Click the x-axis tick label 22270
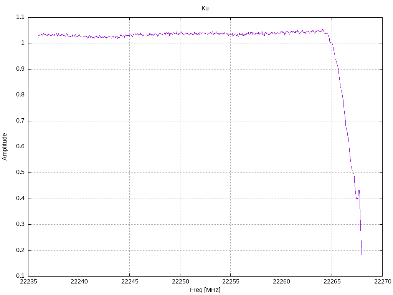 (x=383, y=282)
